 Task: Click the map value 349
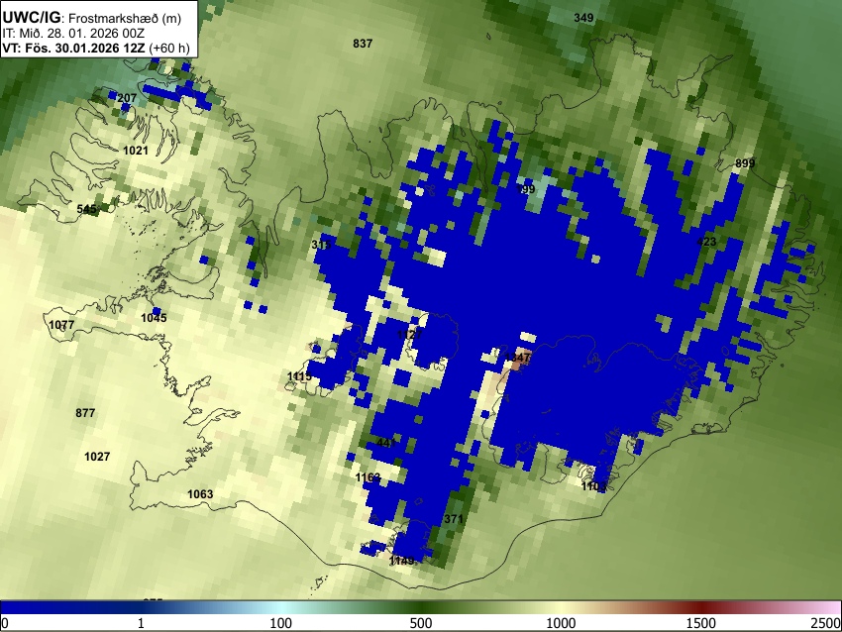(x=583, y=18)
